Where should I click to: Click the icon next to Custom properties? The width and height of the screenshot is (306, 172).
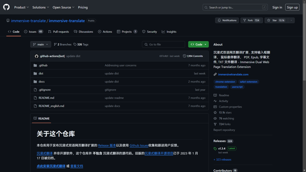(215, 107)
